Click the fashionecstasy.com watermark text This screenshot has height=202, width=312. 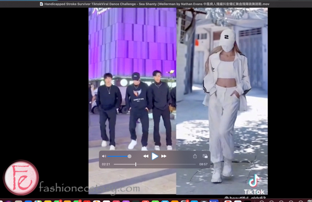(x=89, y=188)
